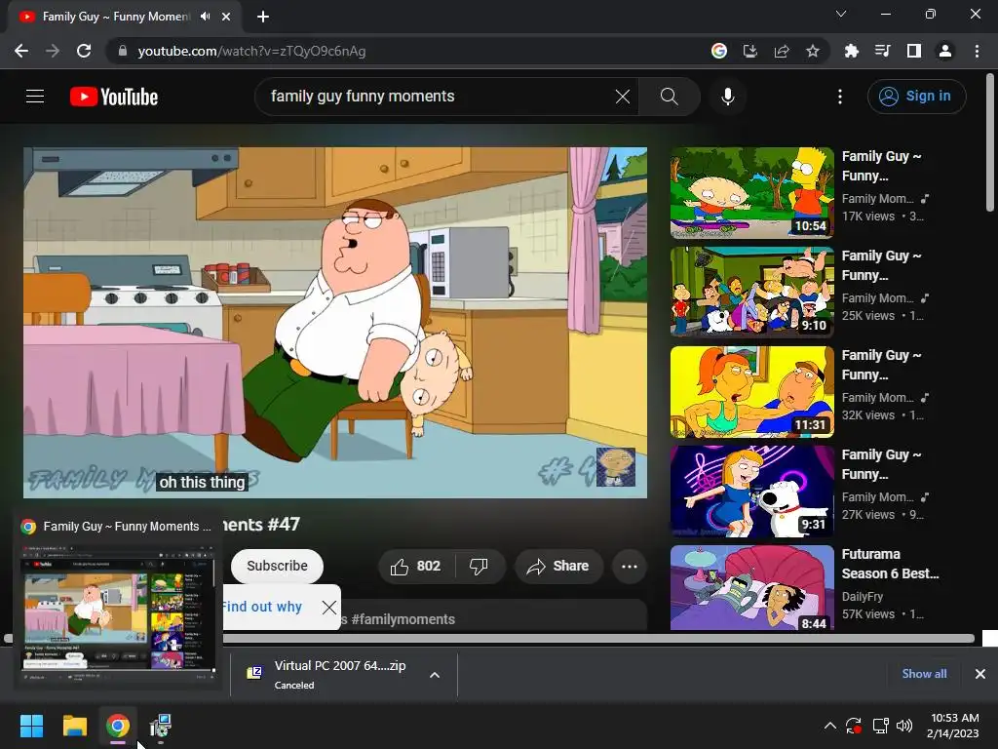Click the Chrome taskbar icon
Image resolution: width=998 pixels, height=749 pixels.
point(118,726)
